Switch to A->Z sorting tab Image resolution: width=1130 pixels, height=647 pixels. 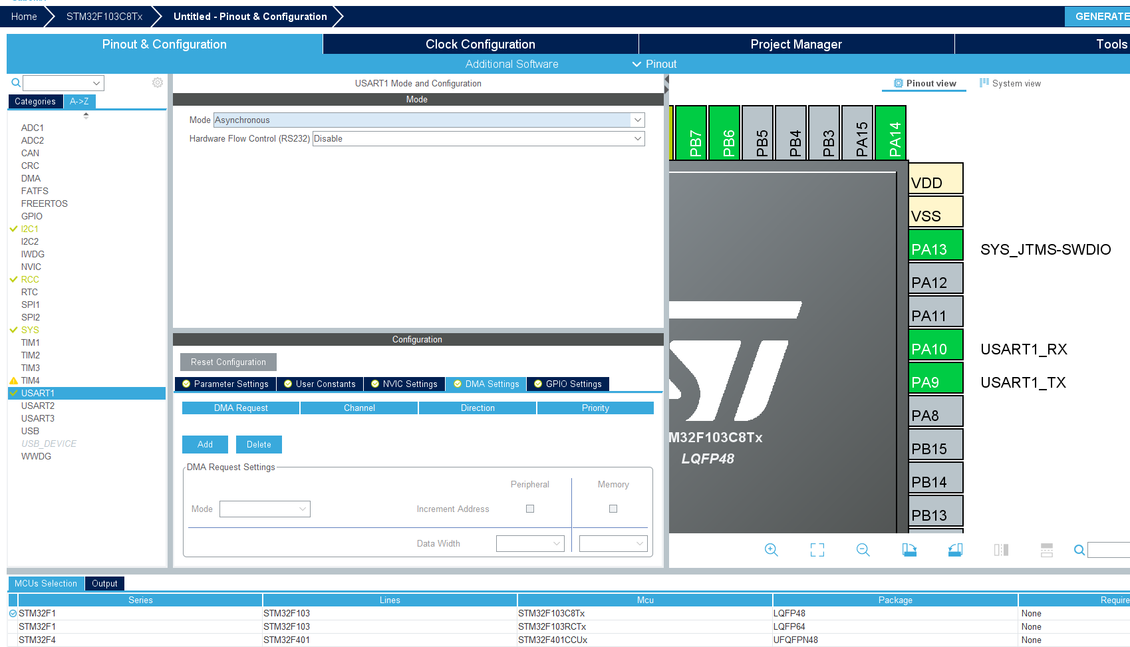coord(79,101)
